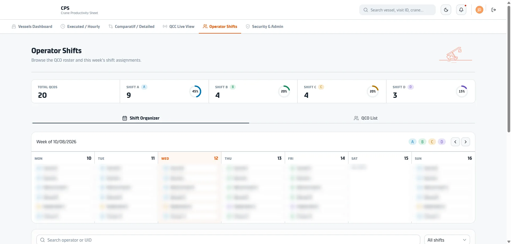This screenshot has width=511, height=244.
Task: Click the Shift A 45% progress ring
Action: pyautogui.click(x=195, y=91)
